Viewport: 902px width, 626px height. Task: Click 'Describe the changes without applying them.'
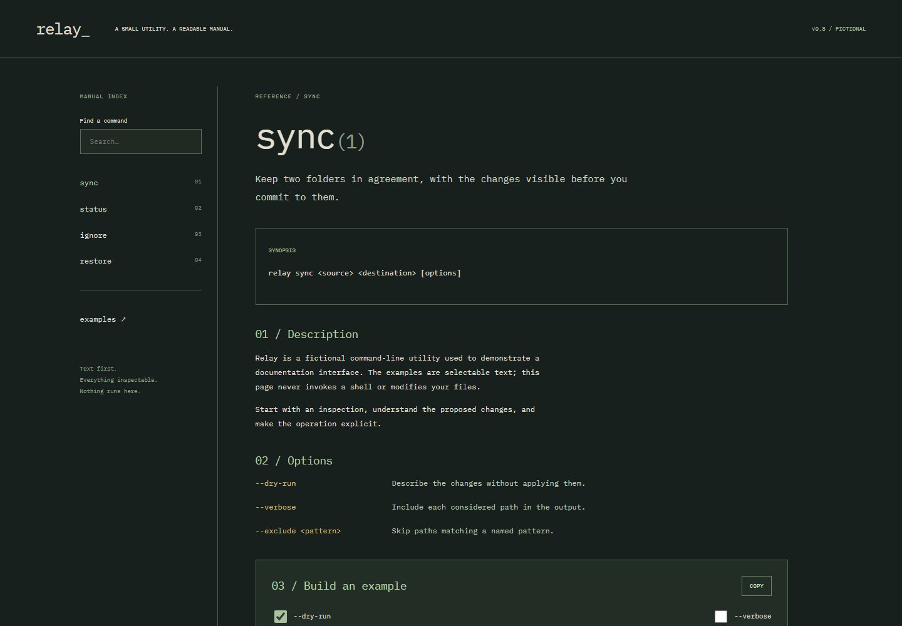tap(489, 483)
